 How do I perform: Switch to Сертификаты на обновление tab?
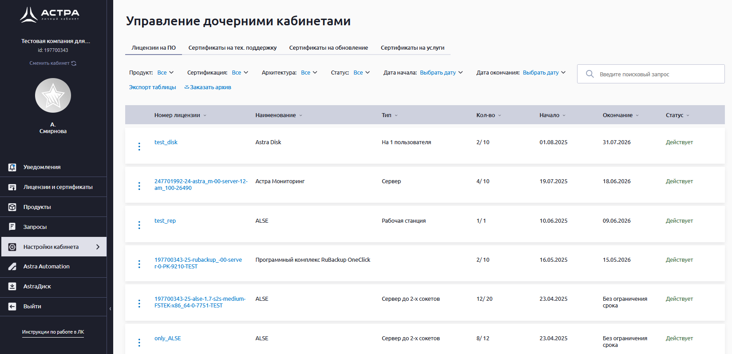click(328, 48)
